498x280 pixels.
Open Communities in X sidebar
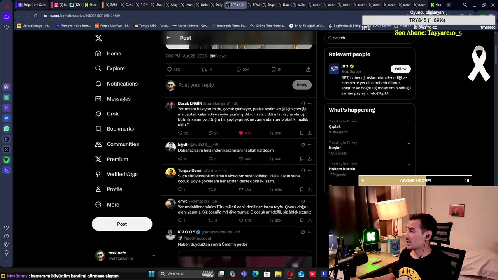[117, 144]
